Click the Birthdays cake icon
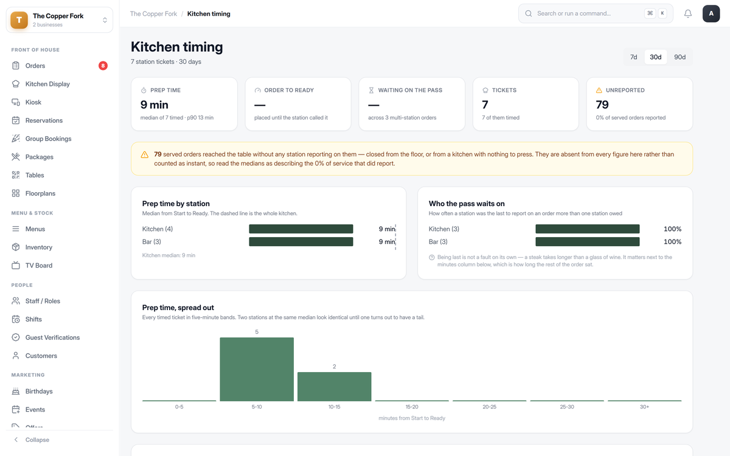 [x=16, y=392]
